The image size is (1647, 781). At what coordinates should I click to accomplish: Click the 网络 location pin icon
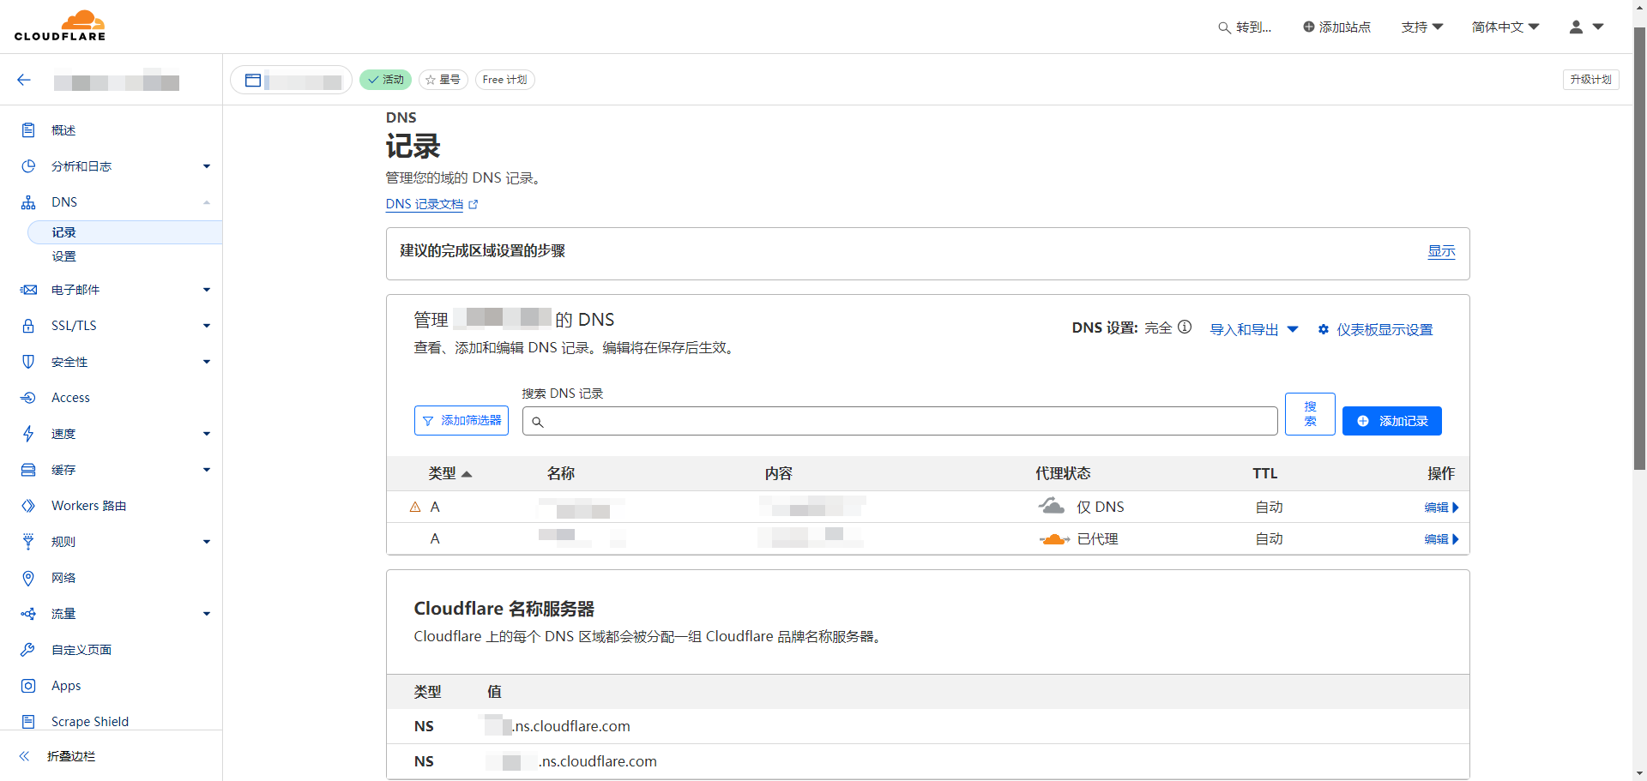click(28, 578)
